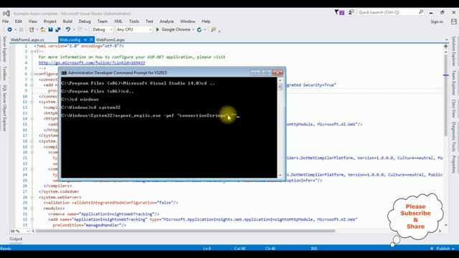Click the account picture icon near Sign in
Image resolution: width=459 pixels, height=258 pixels.
coord(454,21)
